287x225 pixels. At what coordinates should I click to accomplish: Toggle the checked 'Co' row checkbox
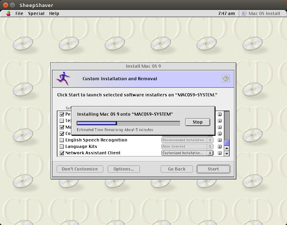click(x=62, y=134)
